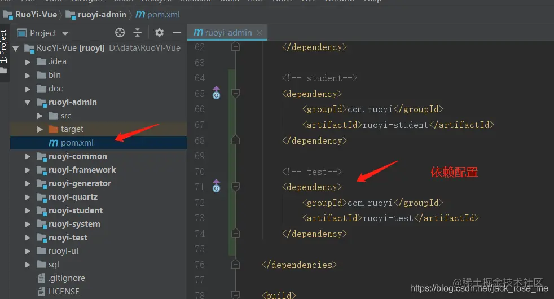This screenshot has height=299, width=554.
Task: Expand the ruoyi-system module arrow
Action: point(28,225)
